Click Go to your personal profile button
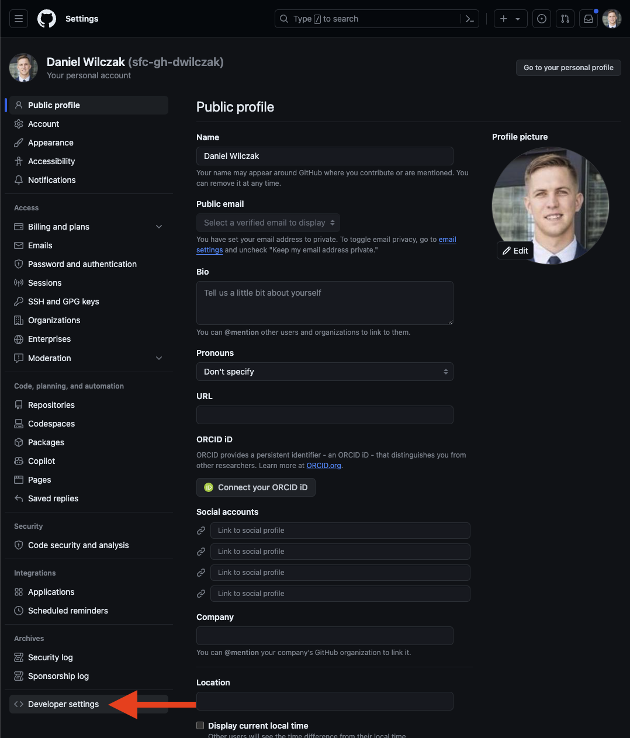 568,68
